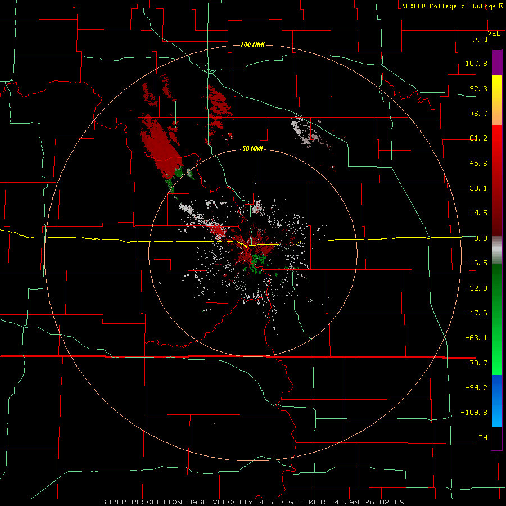506x506 pixels.
Task: Click the TH legend label
Action: pyautogui.click(x=483, y=438)
